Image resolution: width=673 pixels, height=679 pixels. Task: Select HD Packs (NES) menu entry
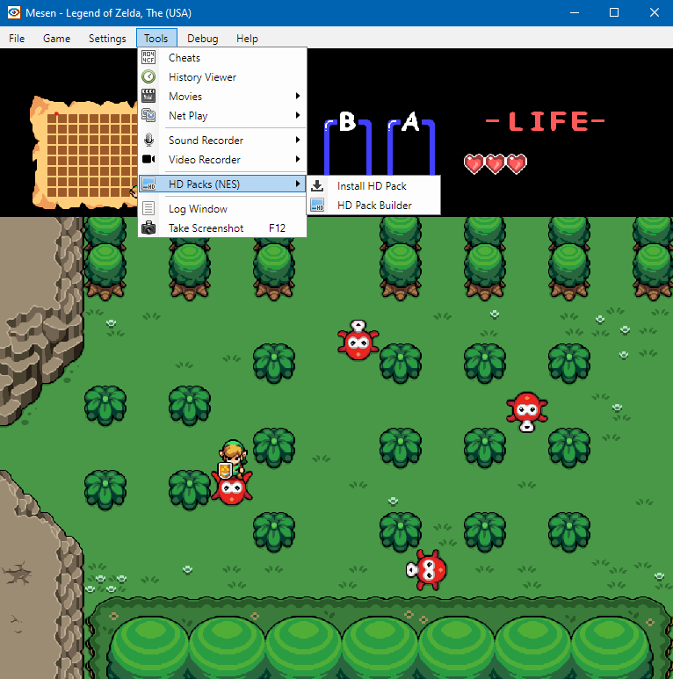pyautogui.click(x=222, y=184)
